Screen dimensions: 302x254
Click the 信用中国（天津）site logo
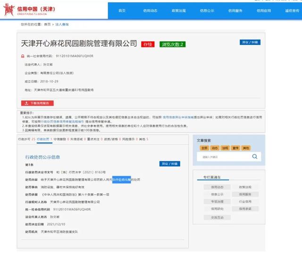(x=29, y=10)
